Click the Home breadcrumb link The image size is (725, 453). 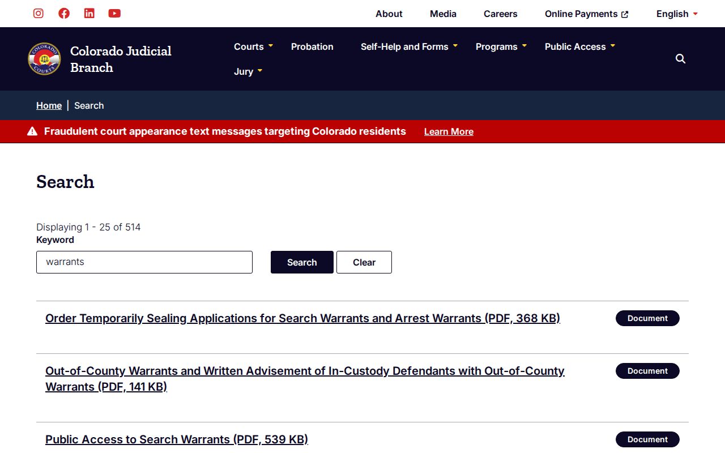[x=49, y=105]
